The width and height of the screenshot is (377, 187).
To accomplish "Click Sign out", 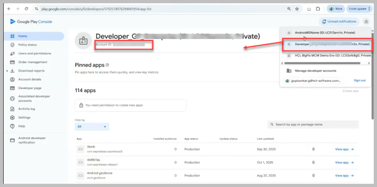I will pos(360,80).
